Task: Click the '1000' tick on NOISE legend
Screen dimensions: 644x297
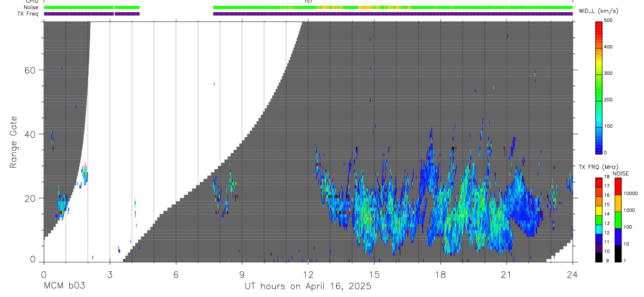Action: coord(630,211)
